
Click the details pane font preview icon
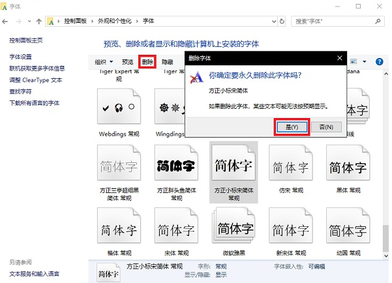108,273
